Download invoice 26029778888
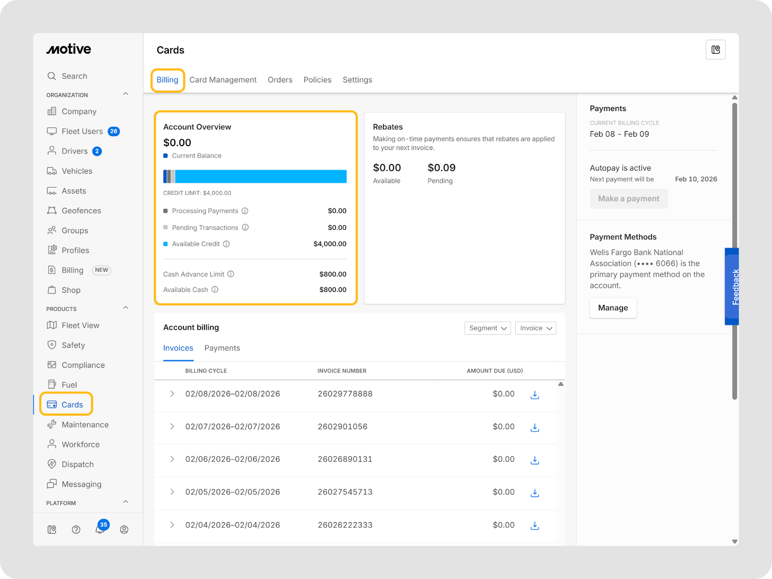This screenshot has height=579, width=772. [535, 395]
